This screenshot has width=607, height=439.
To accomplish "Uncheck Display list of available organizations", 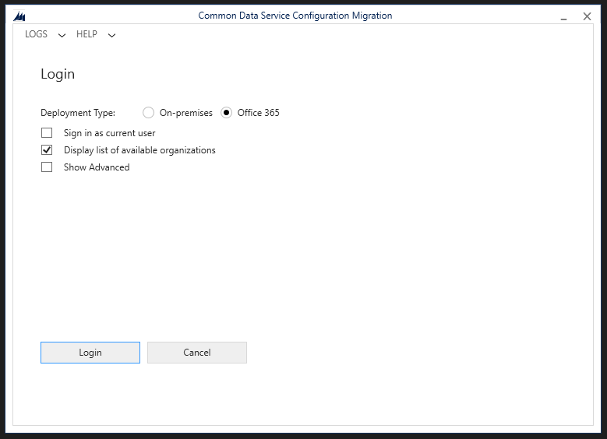I will 47,150.
